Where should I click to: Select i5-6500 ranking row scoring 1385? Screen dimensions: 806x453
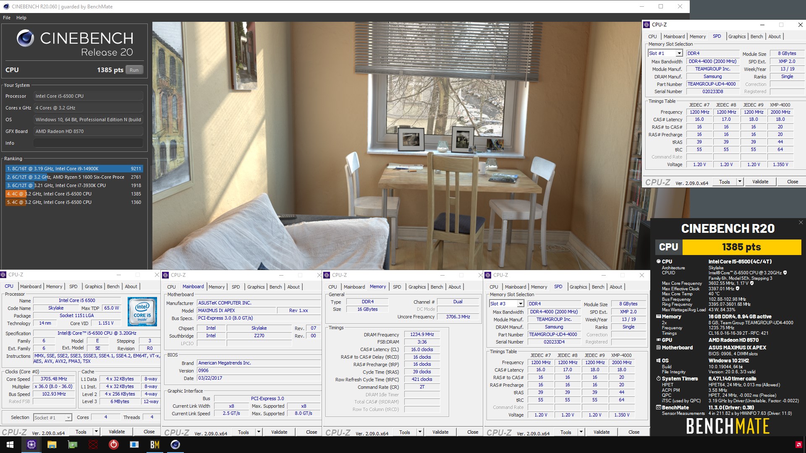[74, 194]
